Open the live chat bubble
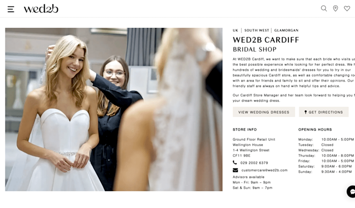 [x=352, y=191]
